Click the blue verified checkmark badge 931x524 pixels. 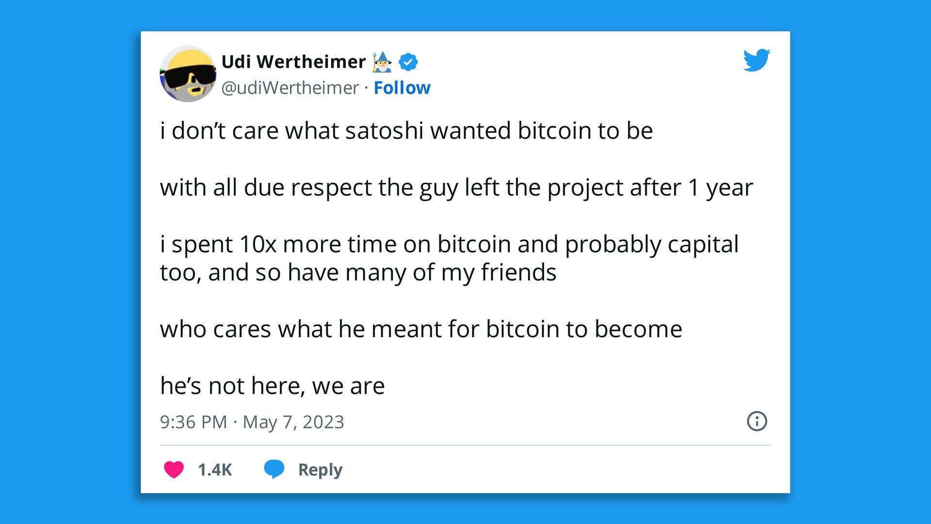click(408, 61)
